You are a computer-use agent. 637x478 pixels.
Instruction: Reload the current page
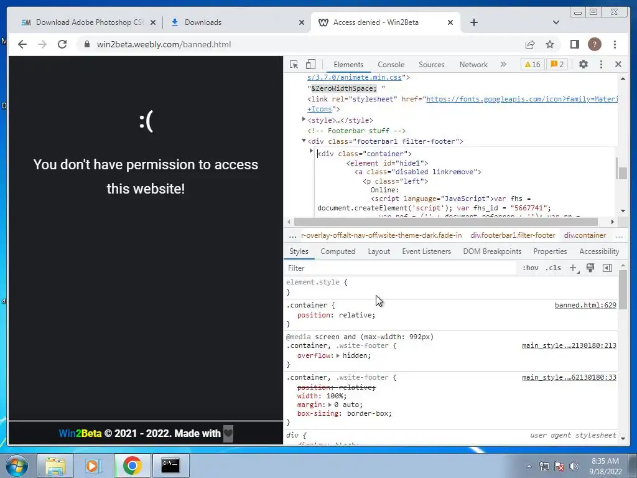tap(62, 44)
